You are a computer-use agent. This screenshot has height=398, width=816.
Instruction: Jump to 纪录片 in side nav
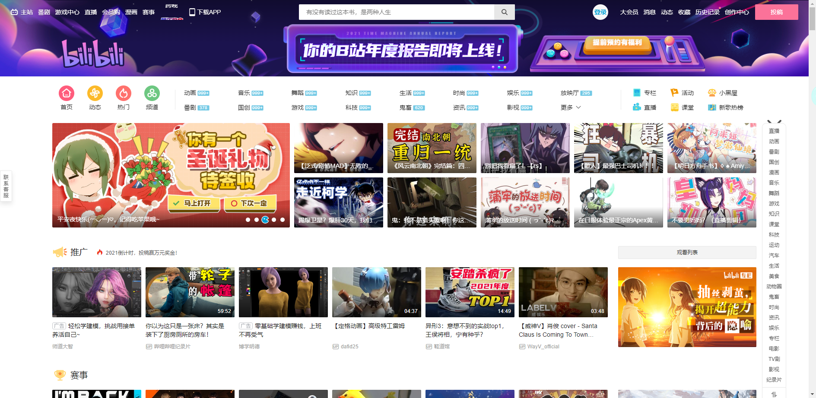[774, 380]
